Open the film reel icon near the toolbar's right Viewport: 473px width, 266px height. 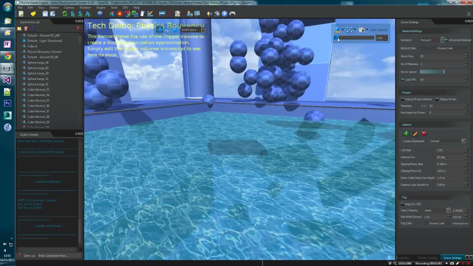(x=217, y=14)
